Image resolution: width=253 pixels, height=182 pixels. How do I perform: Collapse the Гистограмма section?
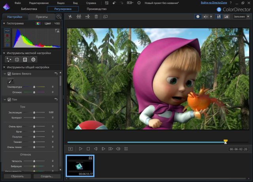[4, 23]
